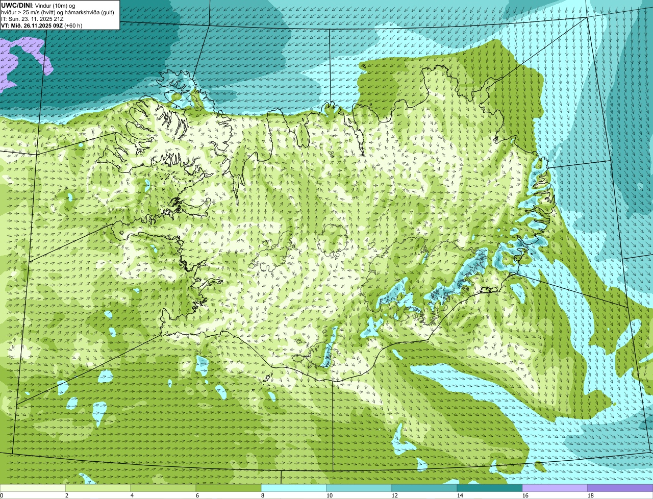Click the medium teal 12–14 m/s legend swatch
The image size is (653, 499).
tap(424, 488)
